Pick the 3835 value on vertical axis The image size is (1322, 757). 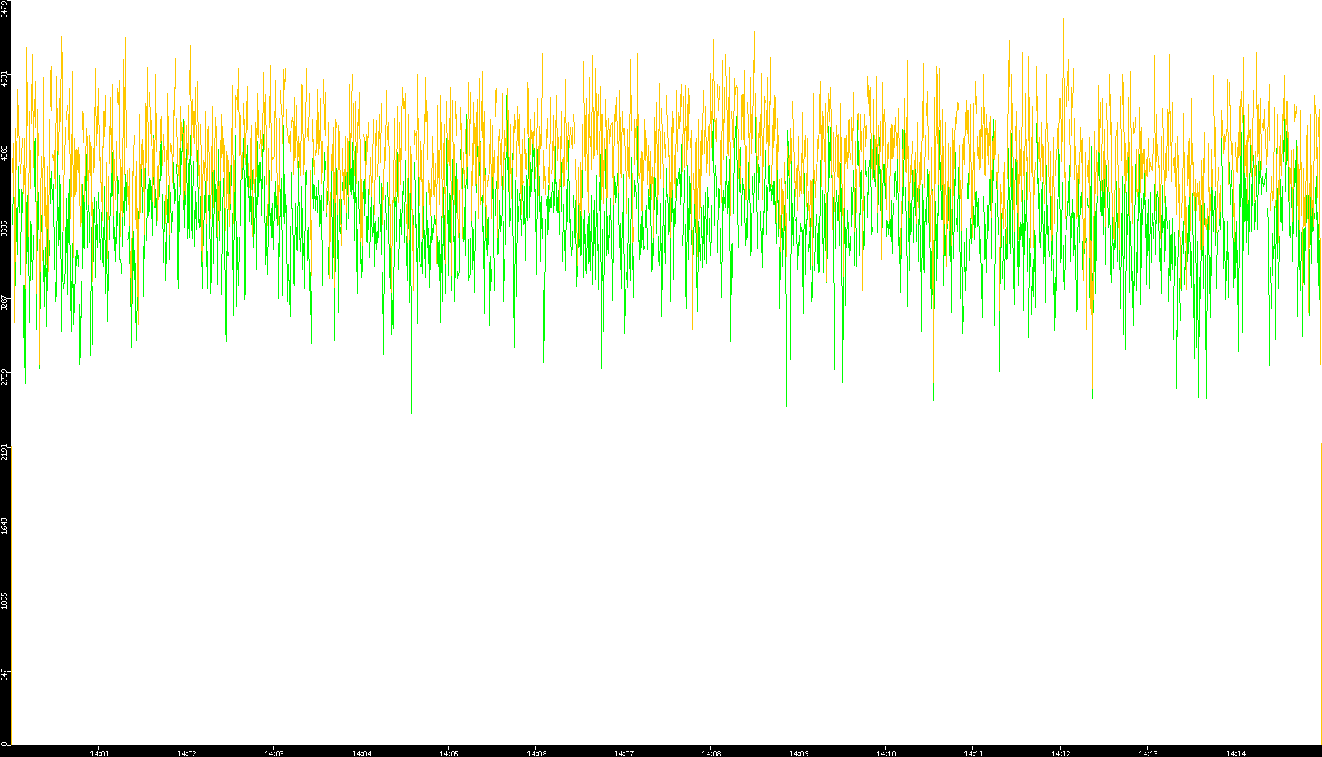tap(5, 228)
